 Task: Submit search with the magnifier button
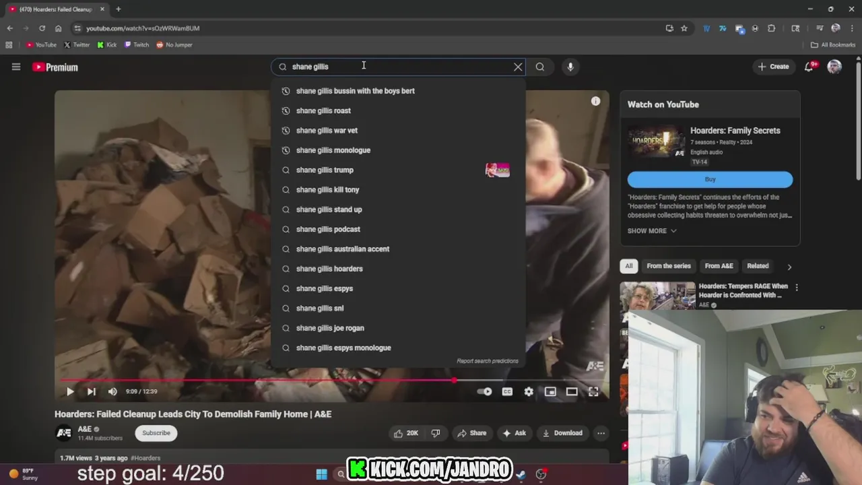pyautogui.click(x=540, y=67)
